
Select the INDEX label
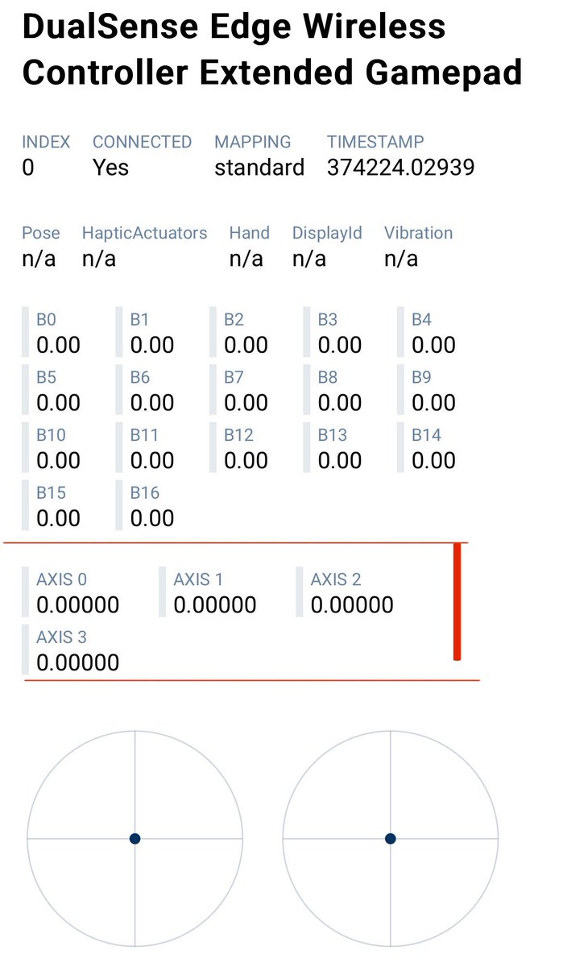coord(46,142)
